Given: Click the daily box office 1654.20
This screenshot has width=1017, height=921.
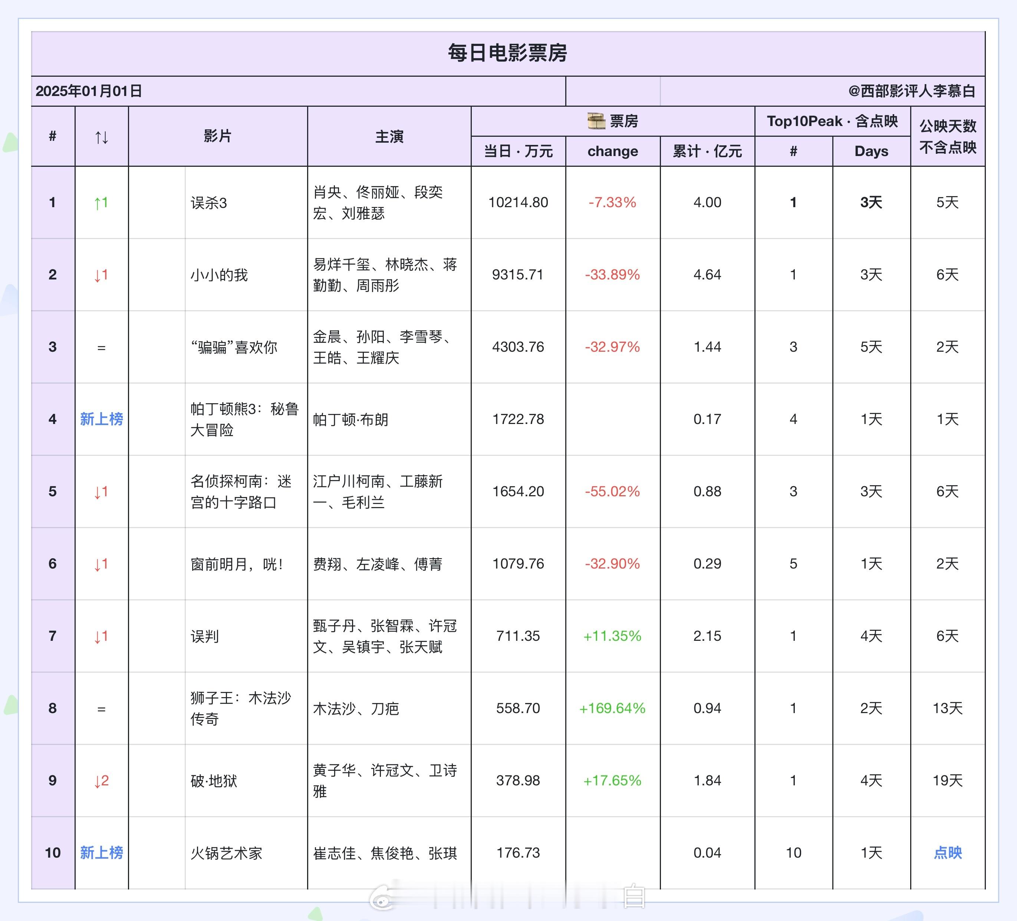Looking at the screenshot, I should coord(518,491).
